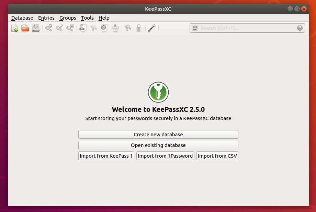
Task: Click the Copy Password keys icon
Action: tap(93, 28)
